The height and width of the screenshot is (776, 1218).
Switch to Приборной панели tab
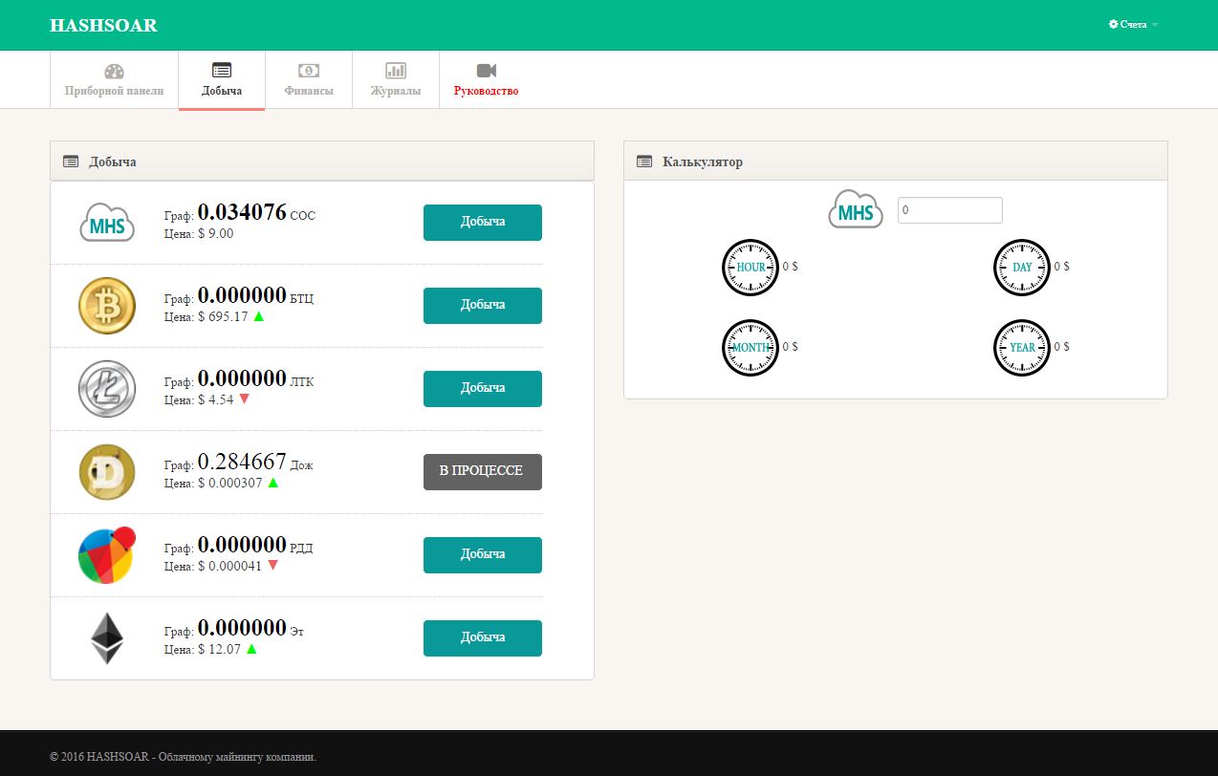pos(114,80)
